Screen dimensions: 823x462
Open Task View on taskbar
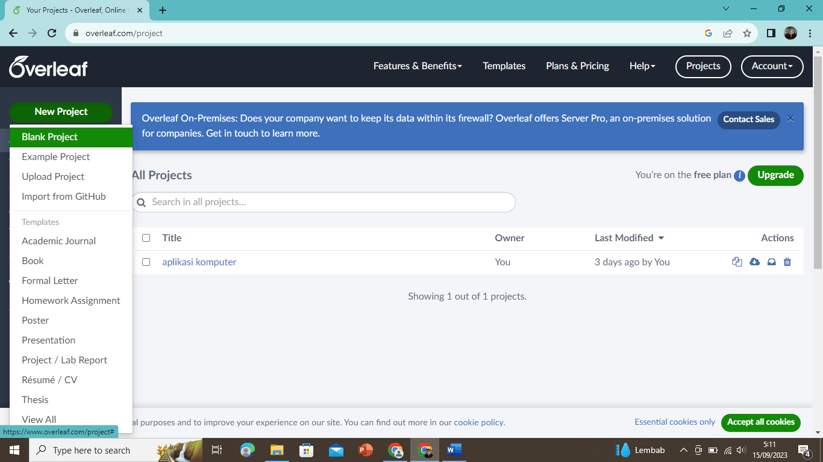tap(217, 450)
